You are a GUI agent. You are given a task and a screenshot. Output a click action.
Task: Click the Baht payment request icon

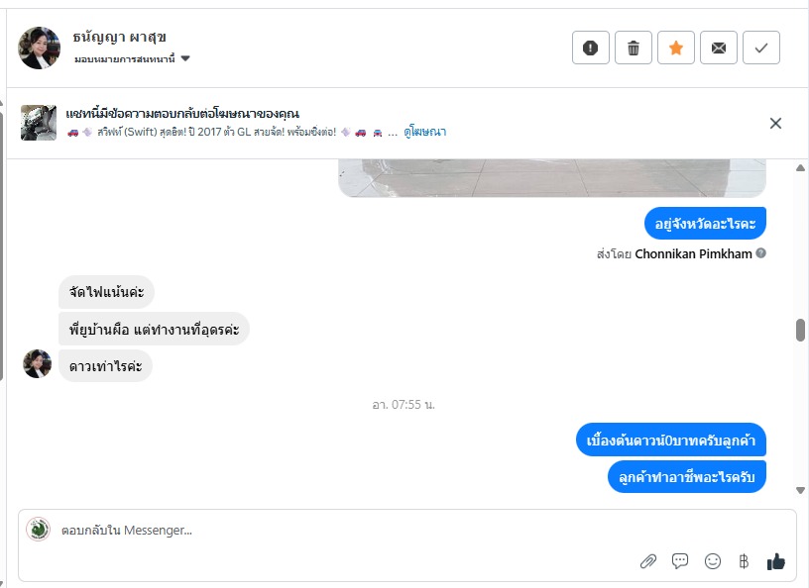pos(744,561)
